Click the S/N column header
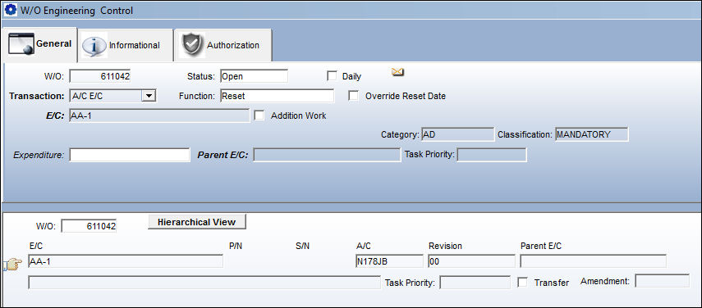Screen dimensions: 702x308 (303, 246)
